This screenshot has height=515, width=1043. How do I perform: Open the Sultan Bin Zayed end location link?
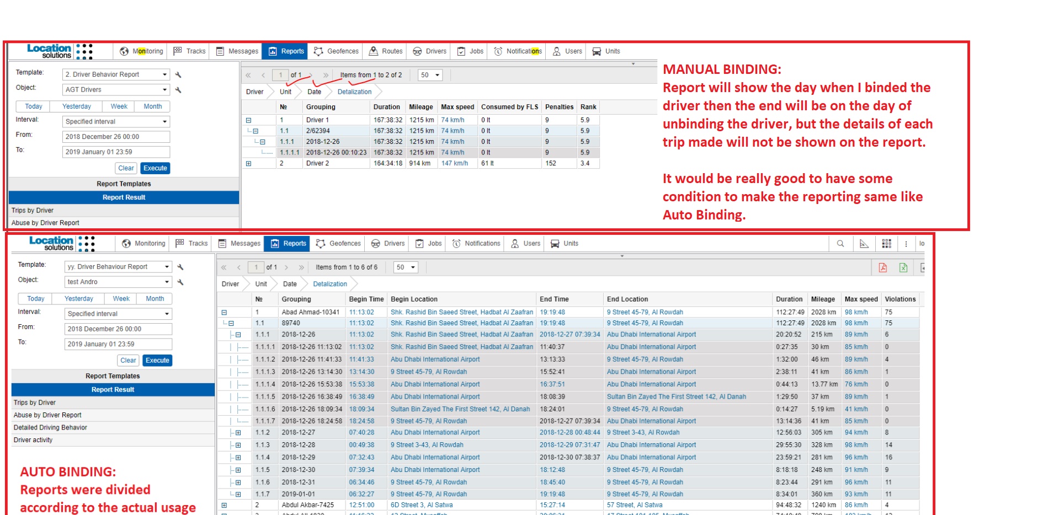tap(676, 397)
